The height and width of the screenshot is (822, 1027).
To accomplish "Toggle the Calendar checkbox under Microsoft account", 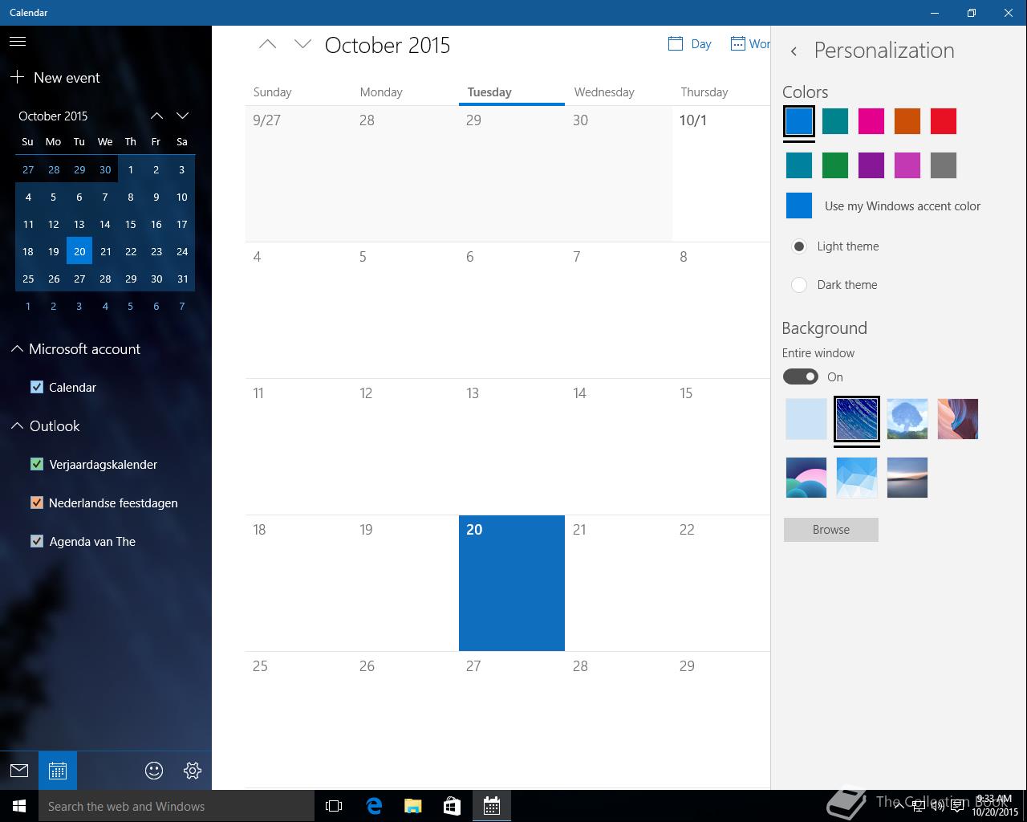I will click(x=37, y=387).
